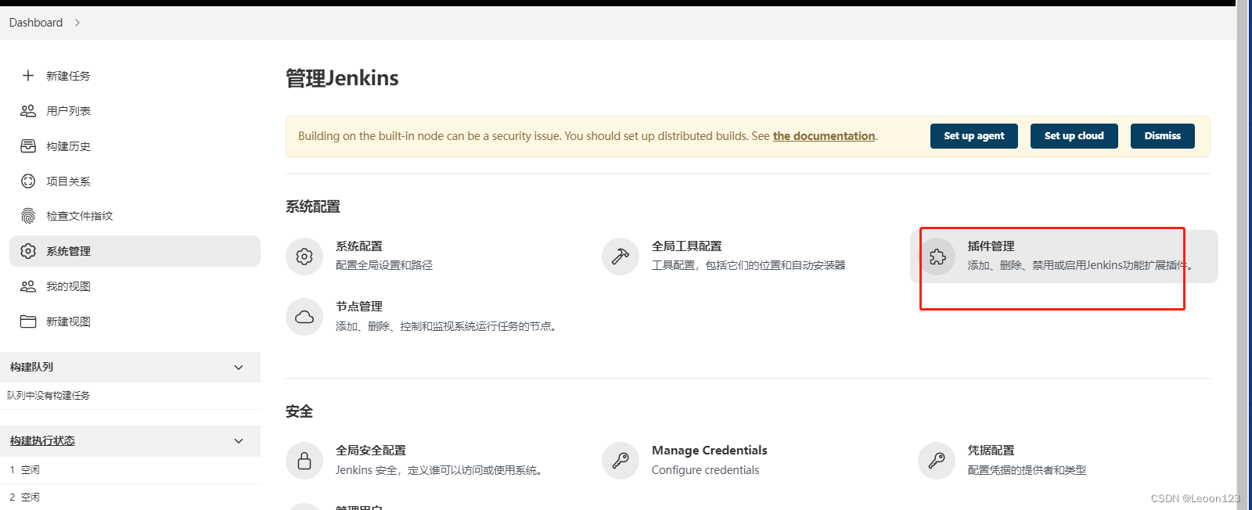Open 我的视图 in the sidebar
The image size is (1252, 510).
(135, 286)
